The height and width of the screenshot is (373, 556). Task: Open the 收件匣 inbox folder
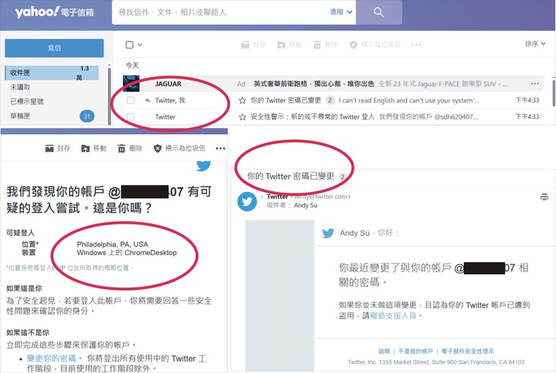[52, 72]
